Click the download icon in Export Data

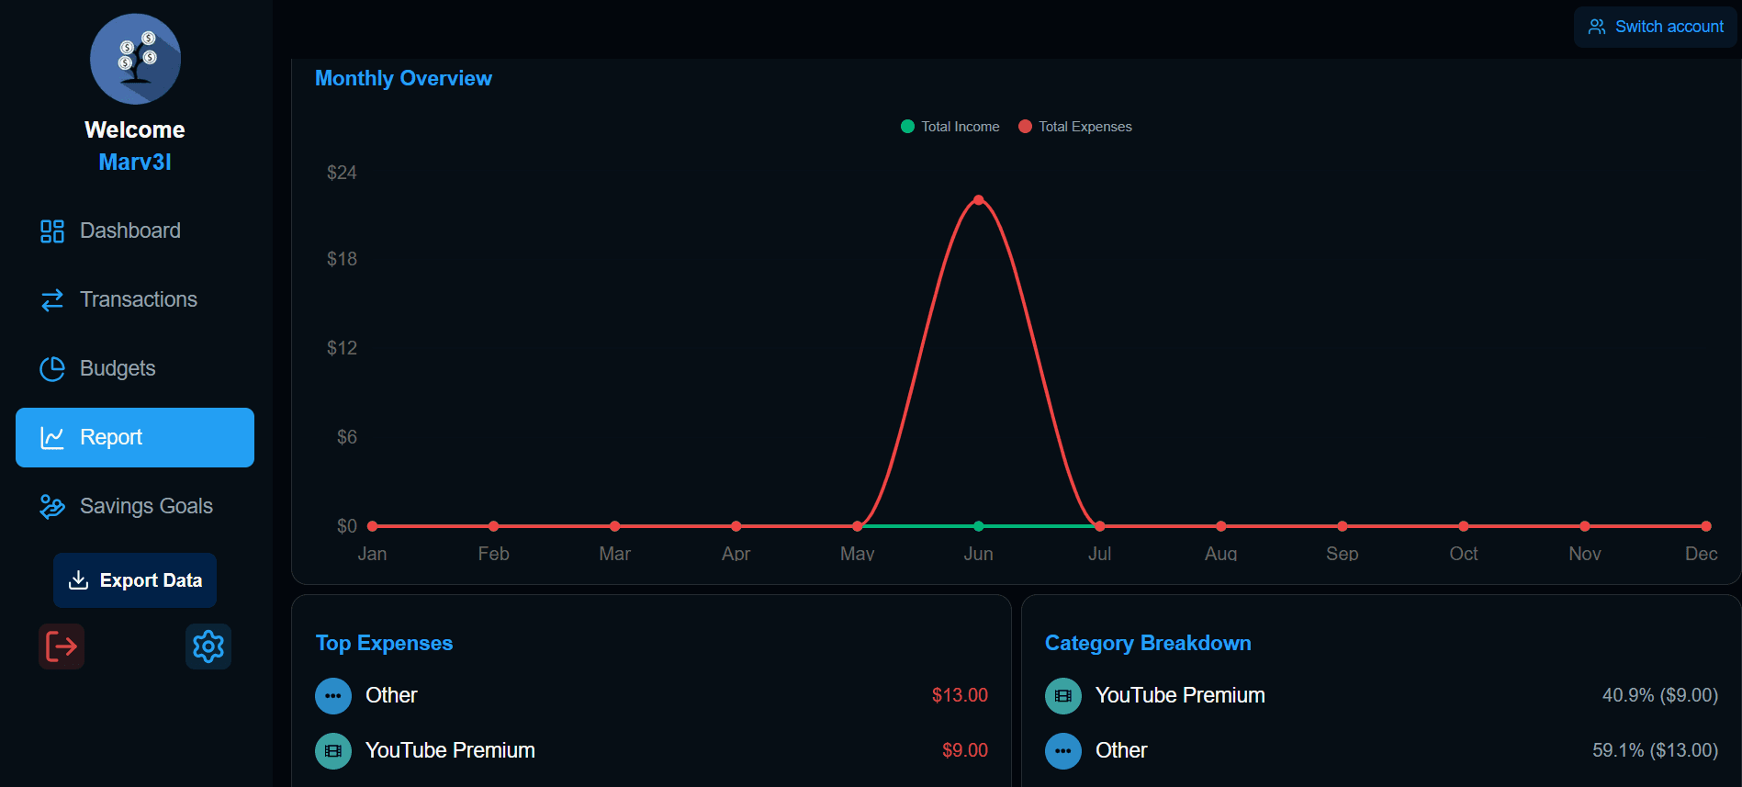coord(79,580)
